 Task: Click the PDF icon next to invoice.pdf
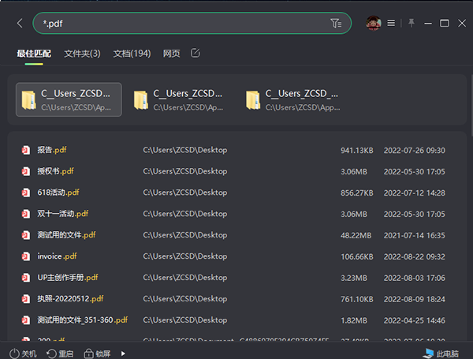click(26, 256)
